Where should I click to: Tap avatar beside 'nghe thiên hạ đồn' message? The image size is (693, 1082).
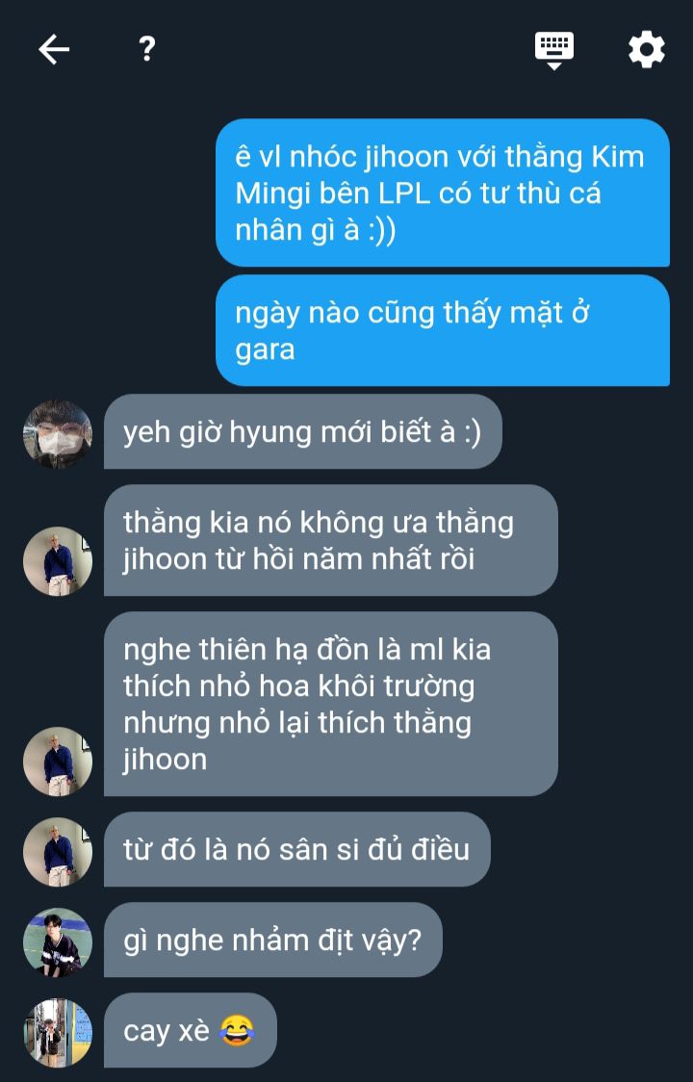(x=58, y=760)
